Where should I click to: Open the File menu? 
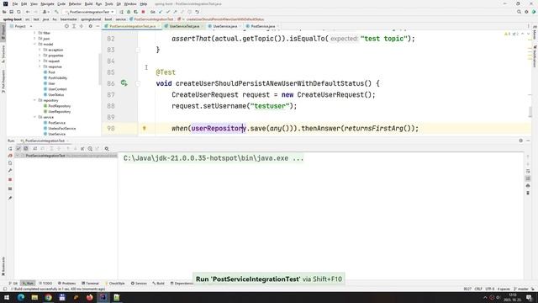tap(15, 3)
